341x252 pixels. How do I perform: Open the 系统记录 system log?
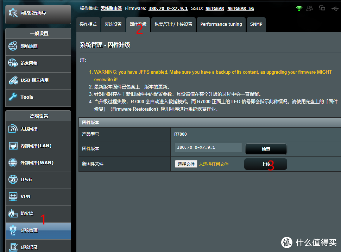(x=38, y=247)
